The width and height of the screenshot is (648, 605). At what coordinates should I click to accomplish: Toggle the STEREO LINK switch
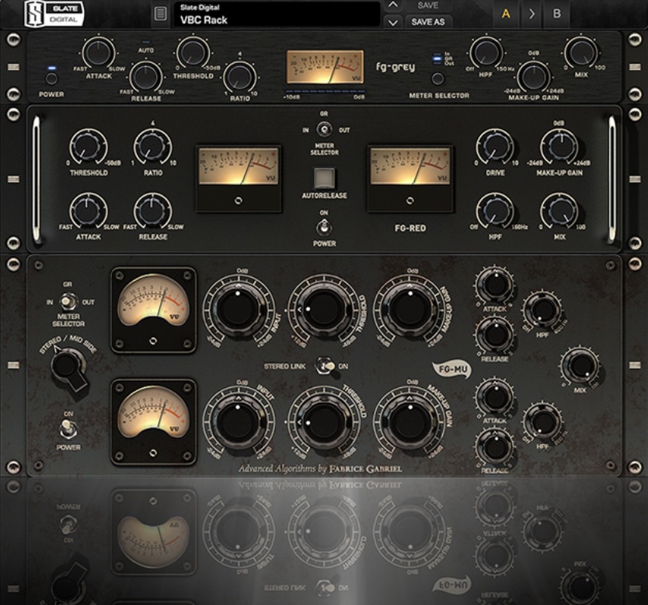(326, 366)
